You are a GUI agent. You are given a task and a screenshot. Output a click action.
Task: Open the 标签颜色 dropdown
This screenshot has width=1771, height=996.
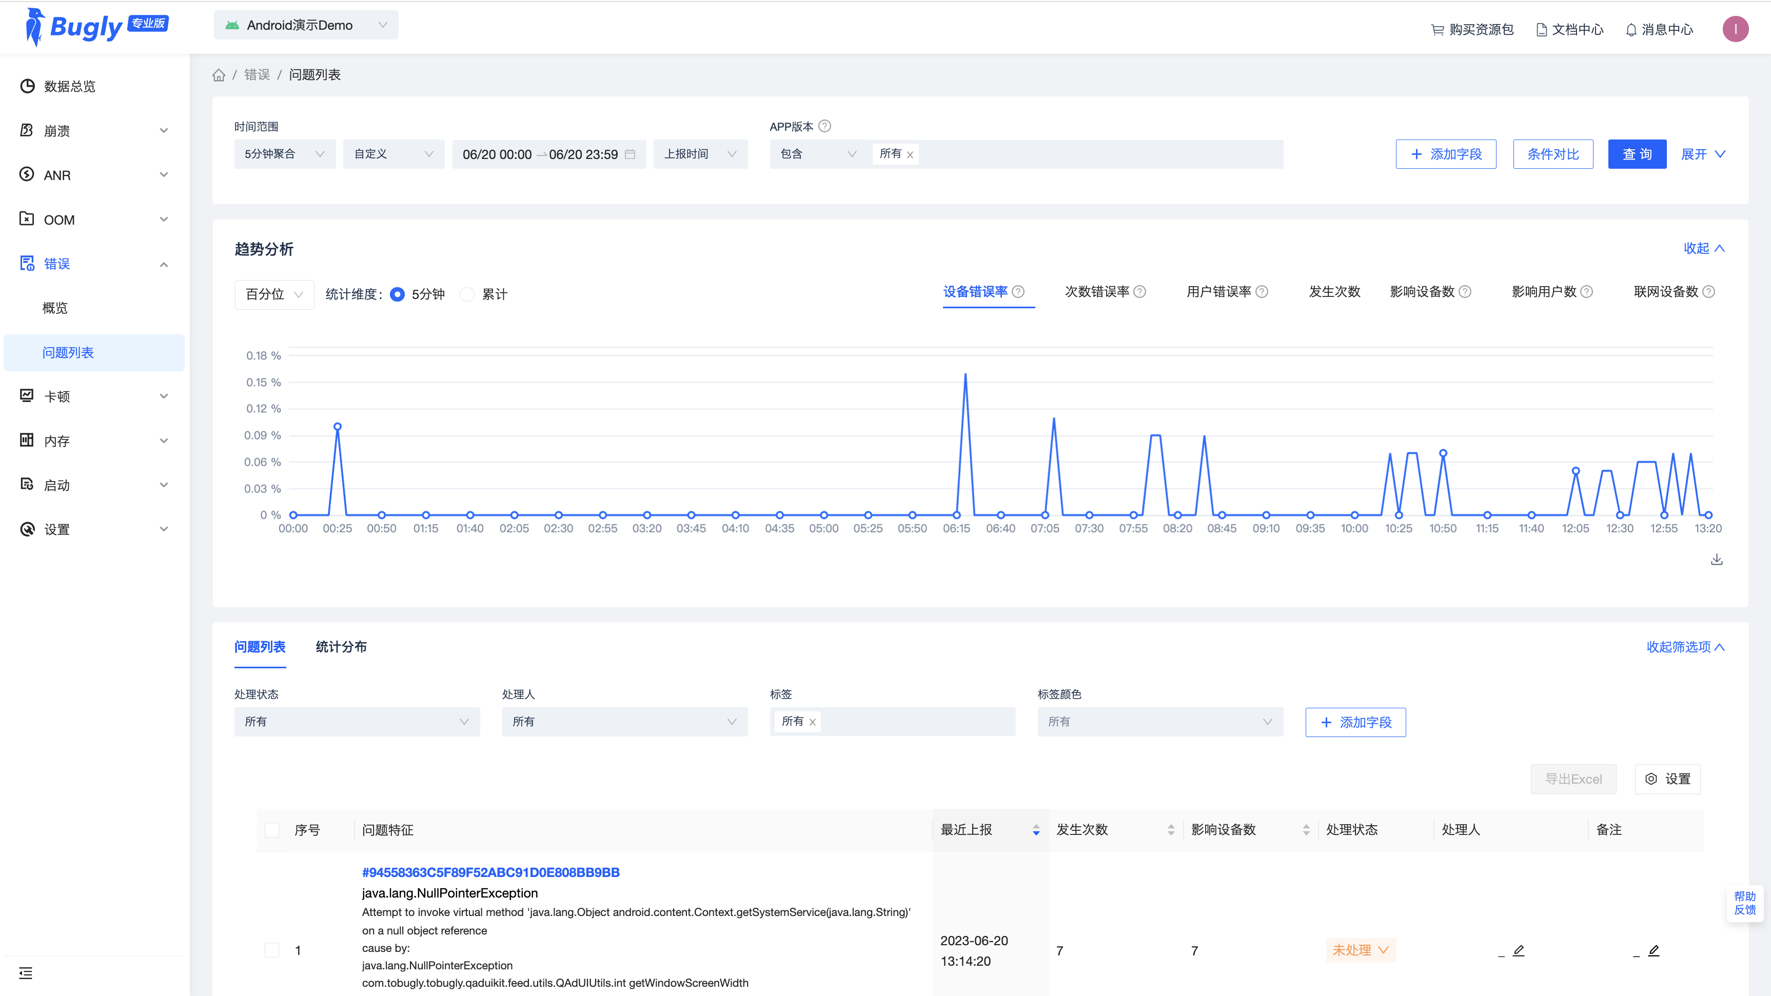tap(1160, 722)
